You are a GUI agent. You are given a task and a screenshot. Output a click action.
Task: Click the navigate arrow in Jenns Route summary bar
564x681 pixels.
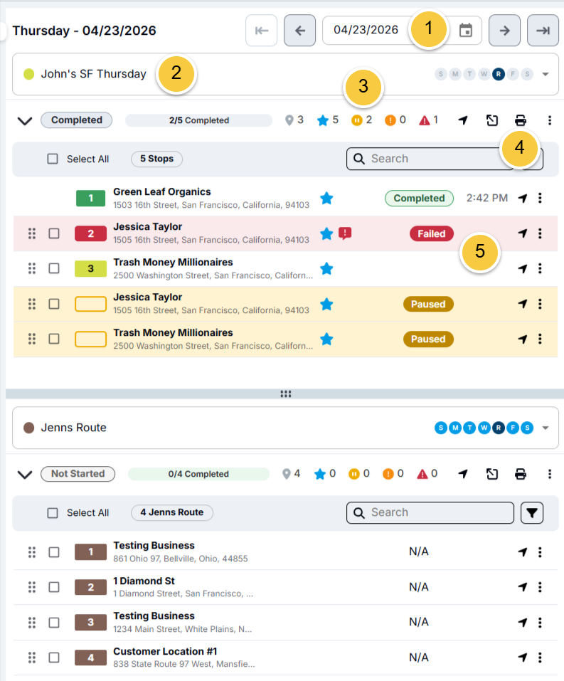click(x=463, y=474)
